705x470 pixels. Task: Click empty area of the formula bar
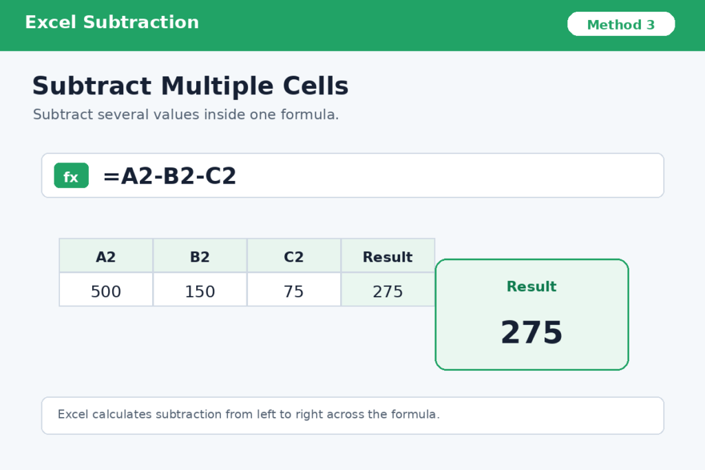tap(450, 175)
